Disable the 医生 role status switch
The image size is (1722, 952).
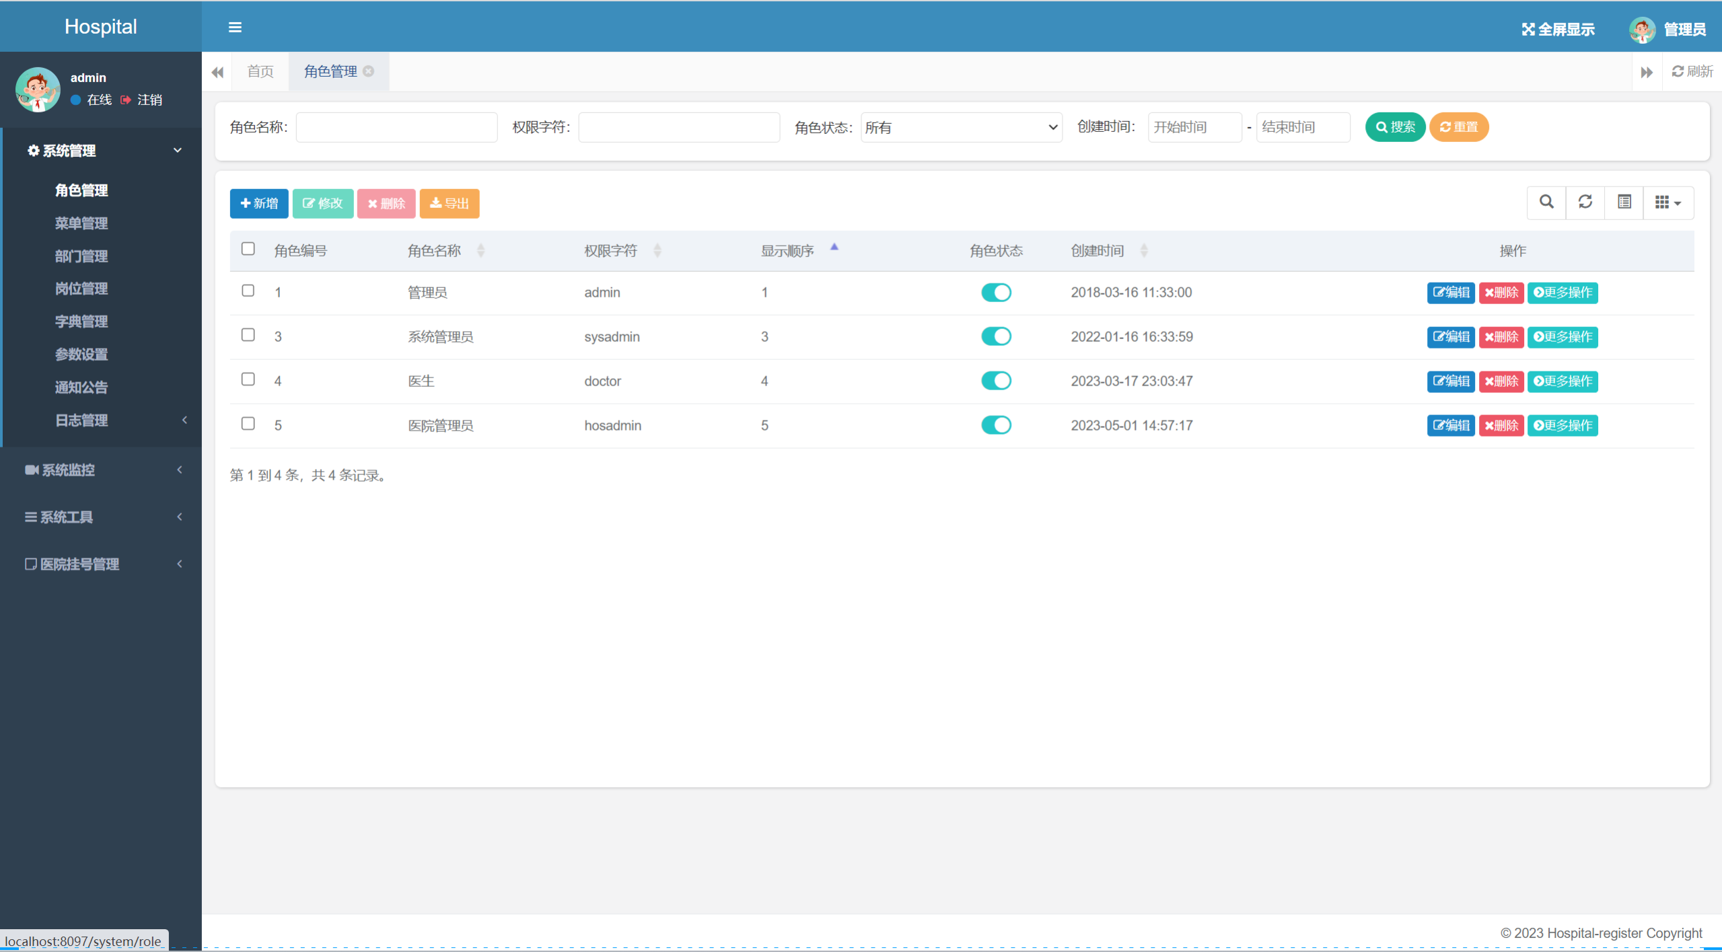point(995,381)
